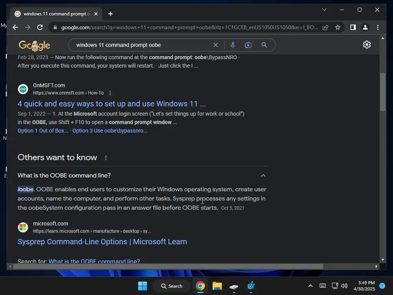The height and width of the screenshot is (295, 393).
Task: Open the OnMSFT result options menu
Action: pyautogui.click(x=110, y=93)
